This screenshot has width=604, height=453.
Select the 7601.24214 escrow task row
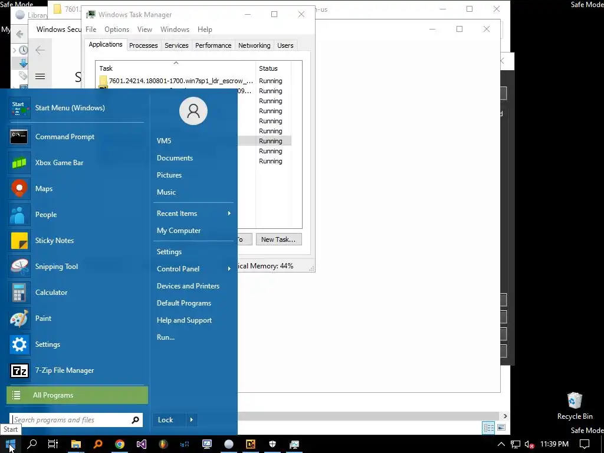point(195,81)
